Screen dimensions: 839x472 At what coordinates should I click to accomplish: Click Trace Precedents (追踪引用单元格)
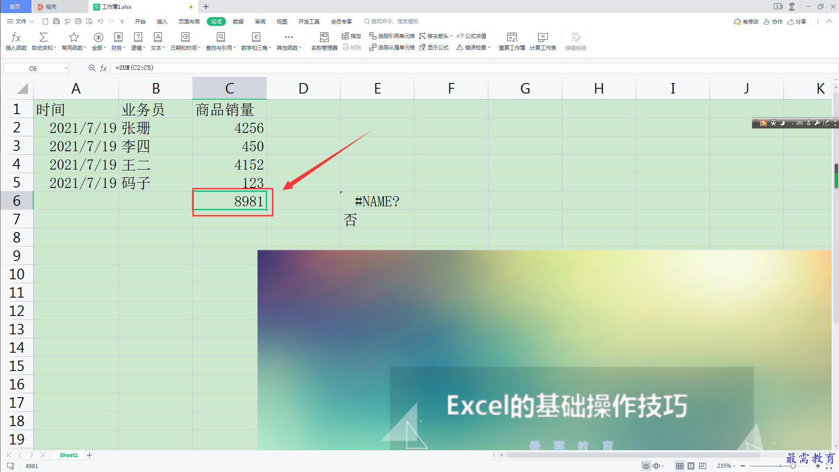pyautogui.click(x=392, y=36)
